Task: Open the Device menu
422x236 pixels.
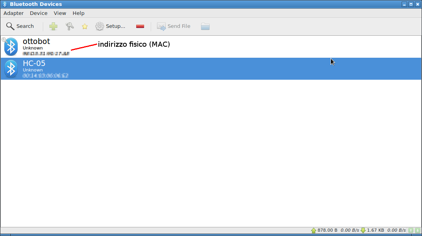Action: 38,13
